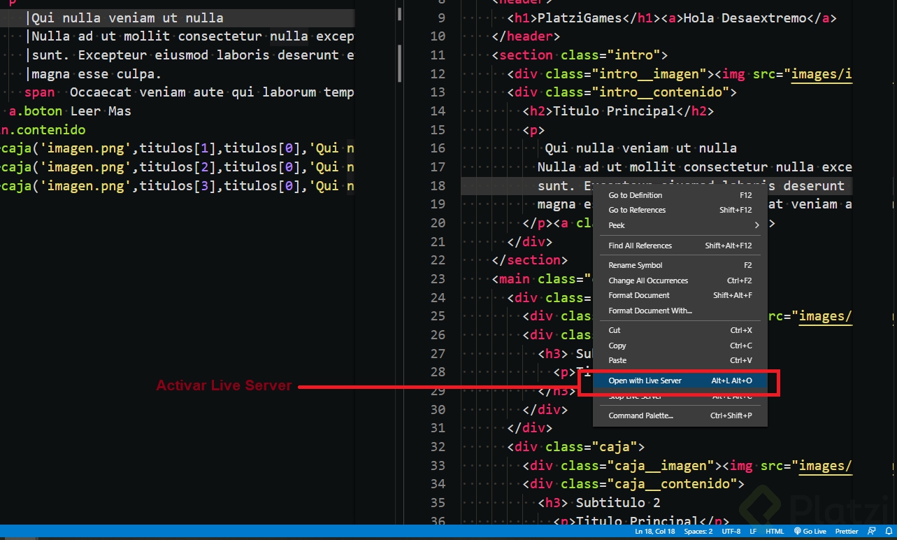The width and height of the screenshot is (897, 540).
Task: Click 'intro__contenido' div on line 13
Action: (x=622, y=92)
